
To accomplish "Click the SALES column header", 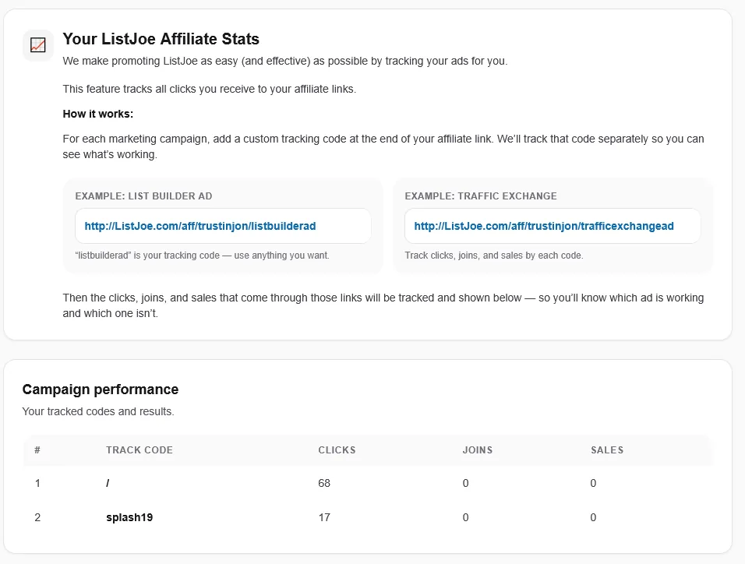I will click(607, 450).
